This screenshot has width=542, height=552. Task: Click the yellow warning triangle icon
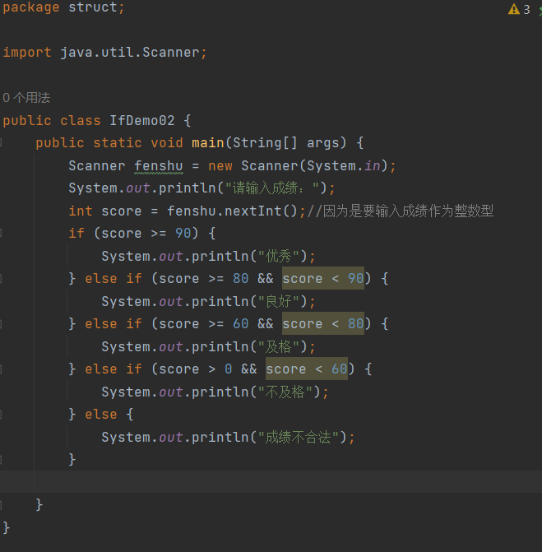click(514, 9)
